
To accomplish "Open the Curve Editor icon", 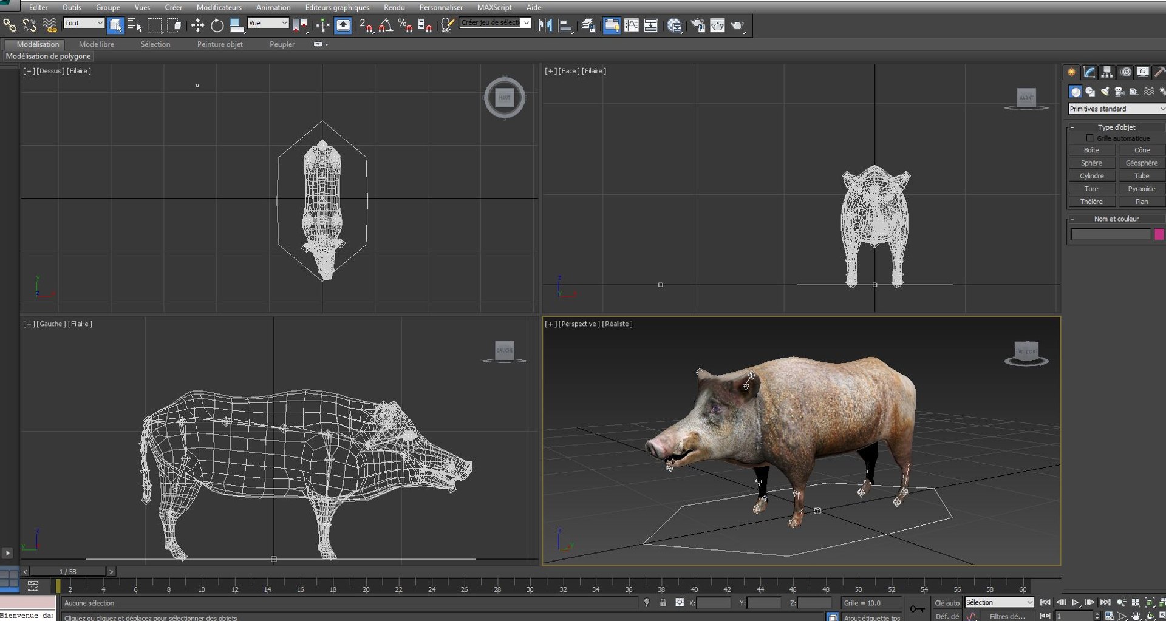I will pos(632,25).
